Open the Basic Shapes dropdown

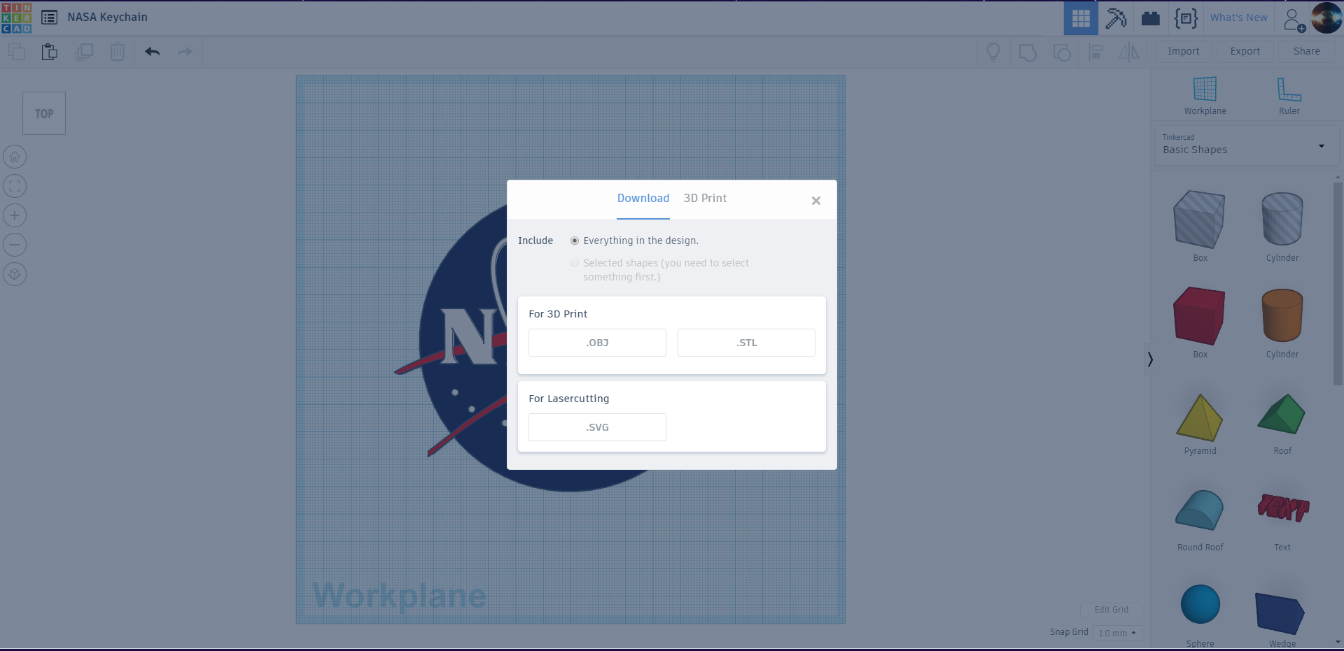click(x=1246, y=145)
